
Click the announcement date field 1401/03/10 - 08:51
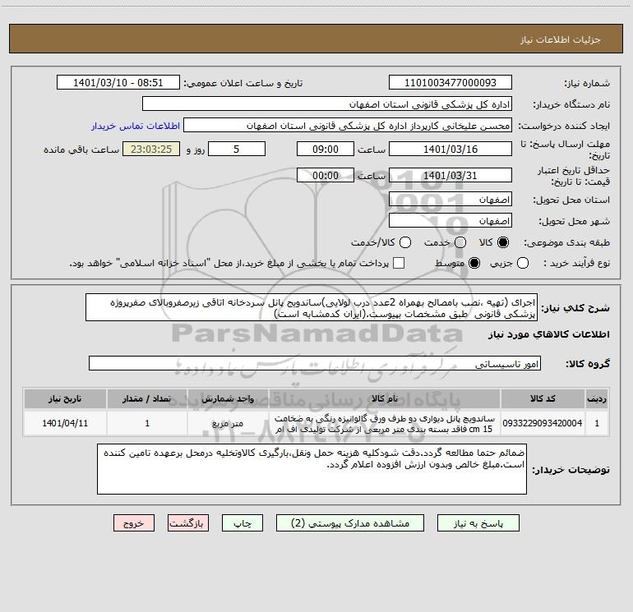[118, 82]
